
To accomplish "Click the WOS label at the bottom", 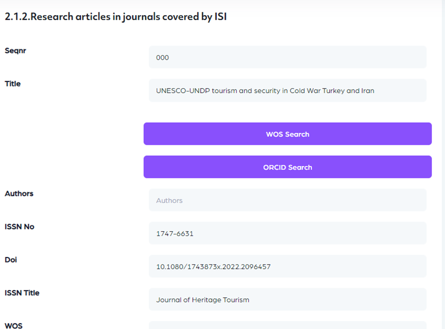I will (14, 325).
